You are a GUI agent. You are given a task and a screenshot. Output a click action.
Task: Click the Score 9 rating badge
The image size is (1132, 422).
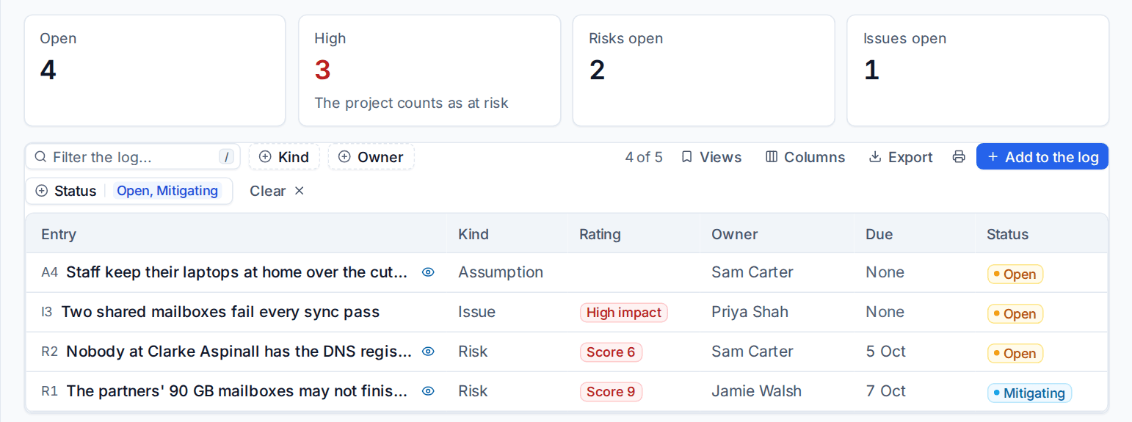tap(611, 392)
